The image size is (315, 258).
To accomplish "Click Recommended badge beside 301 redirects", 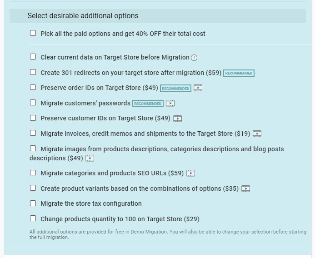I will click(239, 73).
